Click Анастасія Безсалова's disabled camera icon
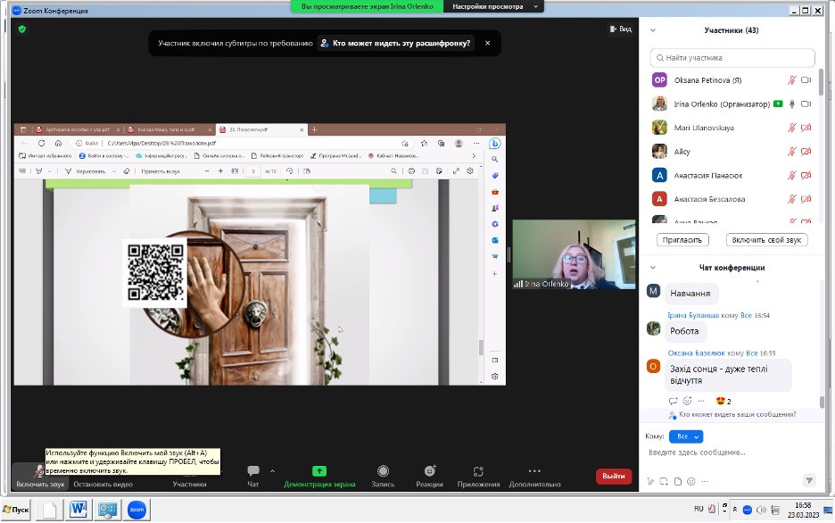The width and height of the screenshot is (835, 523). point(806,199)
